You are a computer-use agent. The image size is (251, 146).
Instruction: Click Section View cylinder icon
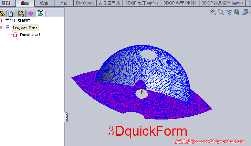click(237, 12)
